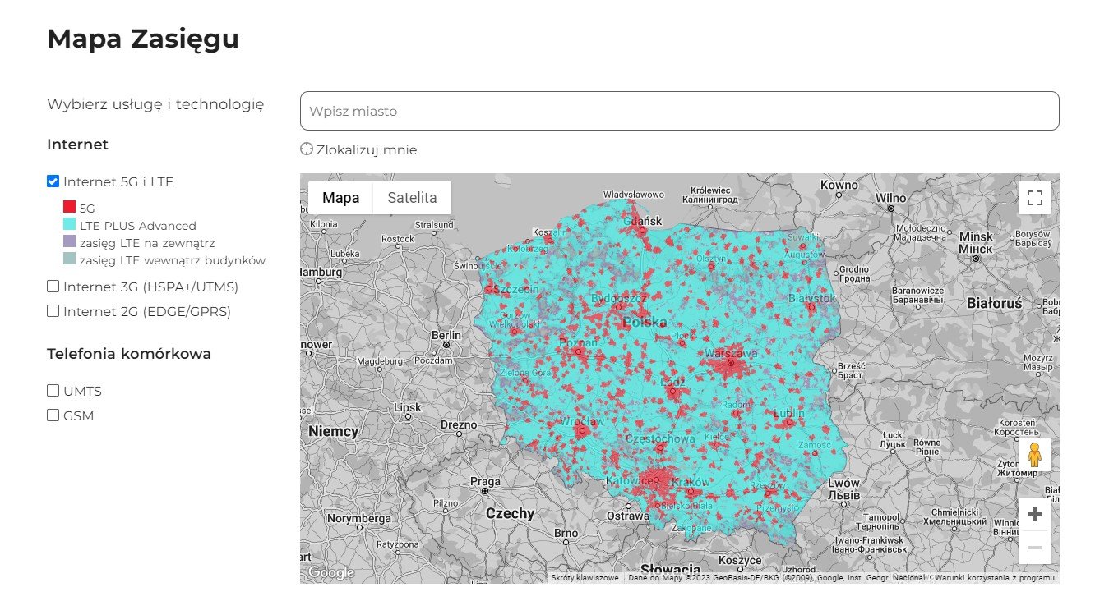Image resolution: width=1109 pixels, height=601 pixels.
Task: Open Warunki korzystania z programu link
Action: point(995,578)
